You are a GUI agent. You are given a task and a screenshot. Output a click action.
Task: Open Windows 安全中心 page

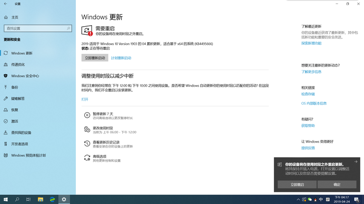[38, 76]
